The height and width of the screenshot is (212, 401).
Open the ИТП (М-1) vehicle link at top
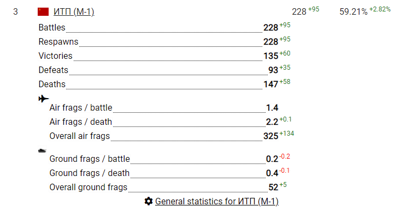pos(74,12)
